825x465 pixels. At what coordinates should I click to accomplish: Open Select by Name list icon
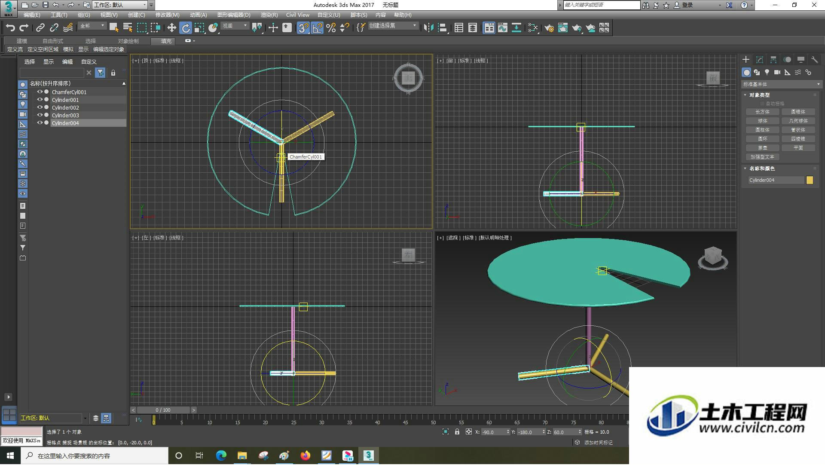(128, 28)
